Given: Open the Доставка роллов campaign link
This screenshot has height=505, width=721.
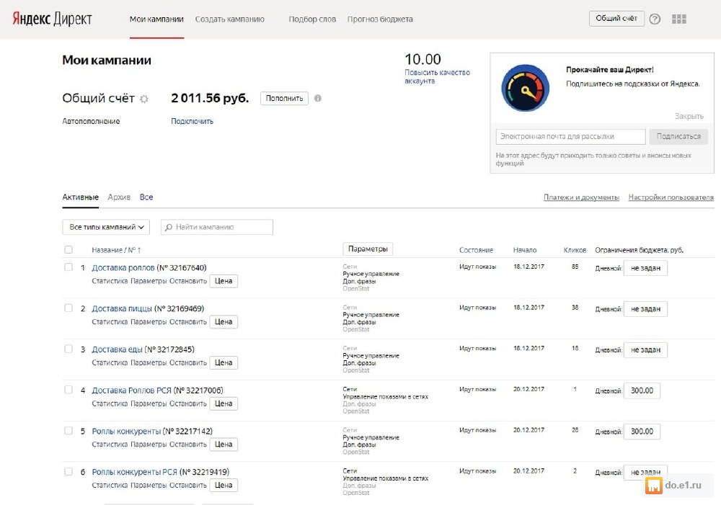Looking at the screenshot, I should [123, 267].
